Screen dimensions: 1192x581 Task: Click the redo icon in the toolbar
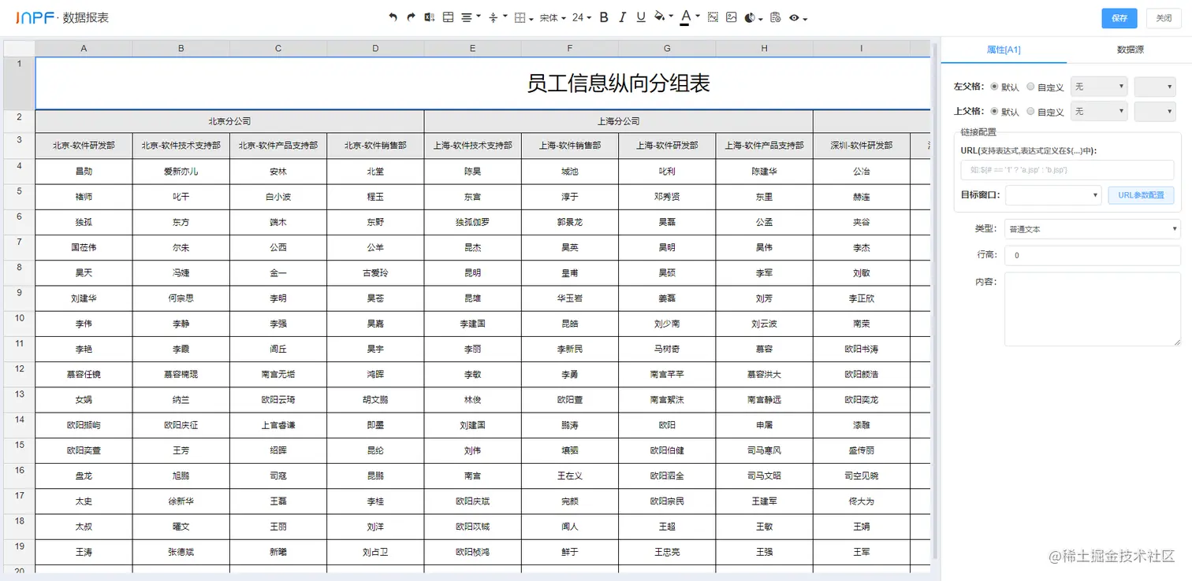(411, 17)
